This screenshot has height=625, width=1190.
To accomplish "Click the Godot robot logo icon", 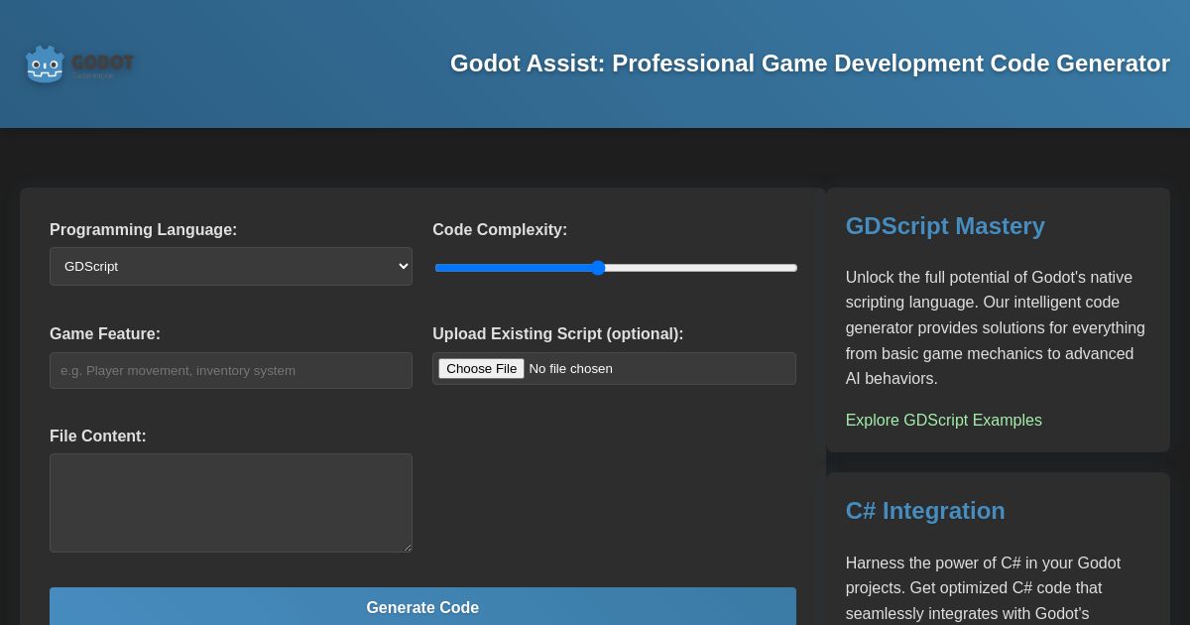I will click(44, 63).
